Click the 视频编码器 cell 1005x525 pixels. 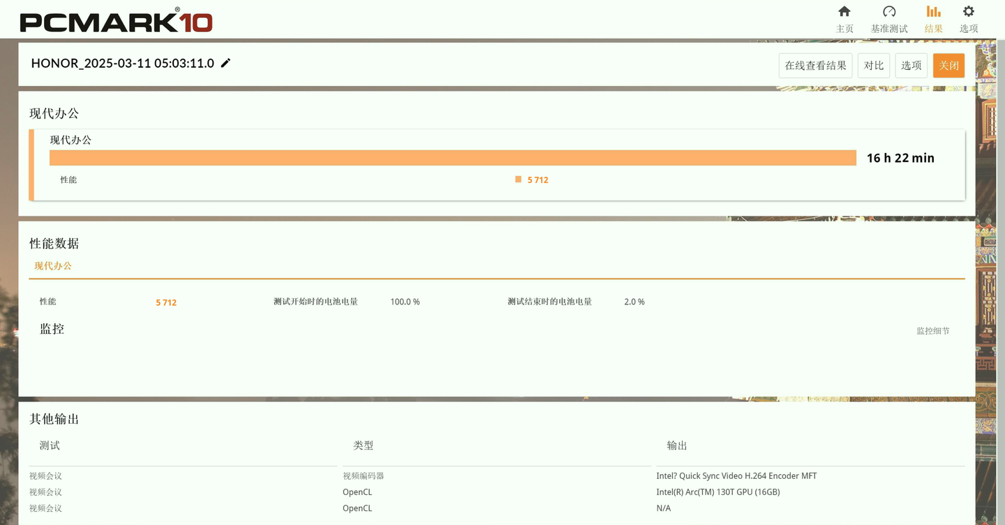click(x=364, y=476)
